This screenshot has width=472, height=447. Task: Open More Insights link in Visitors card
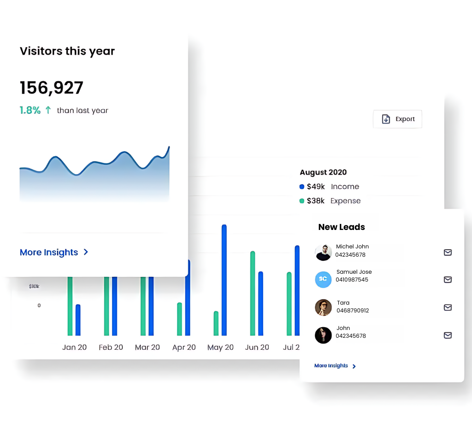point(49,252)
